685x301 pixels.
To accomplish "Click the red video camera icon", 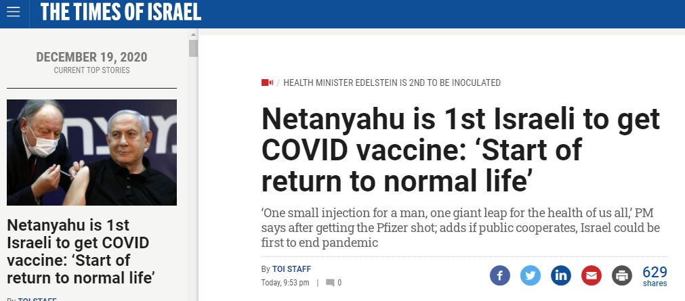I will click(x=267, y=83).
